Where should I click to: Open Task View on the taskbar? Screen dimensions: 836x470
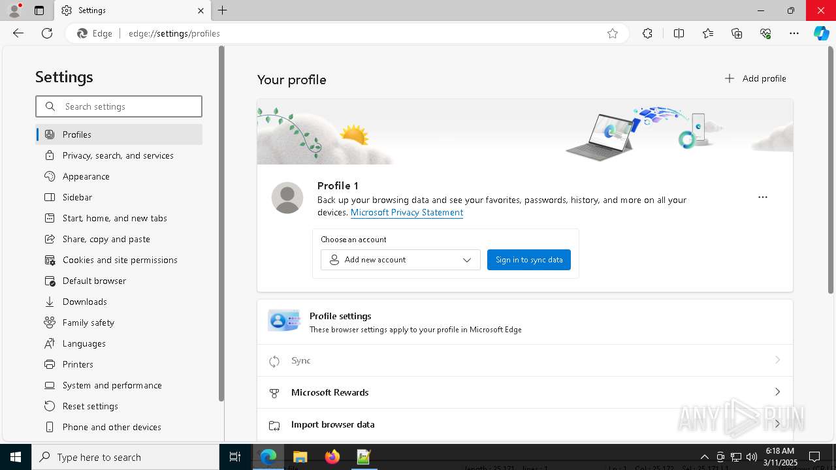click(235, 457)
